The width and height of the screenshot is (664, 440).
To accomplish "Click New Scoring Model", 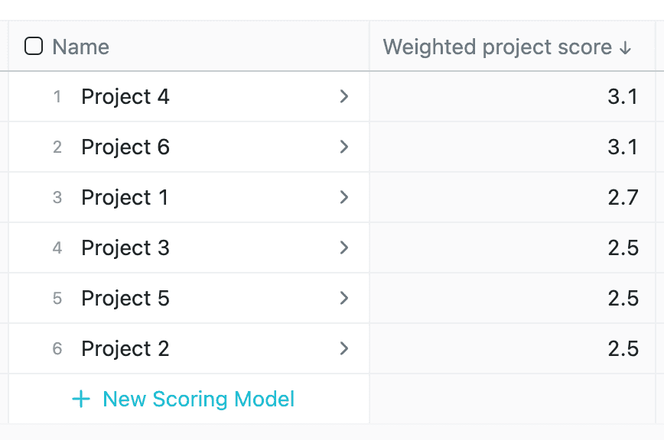I will [x=198, y=399].
